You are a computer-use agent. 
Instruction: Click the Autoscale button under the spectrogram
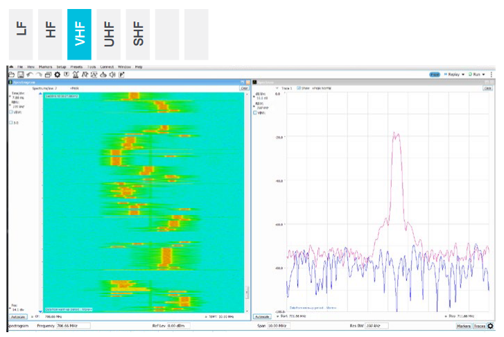[17, 316]
